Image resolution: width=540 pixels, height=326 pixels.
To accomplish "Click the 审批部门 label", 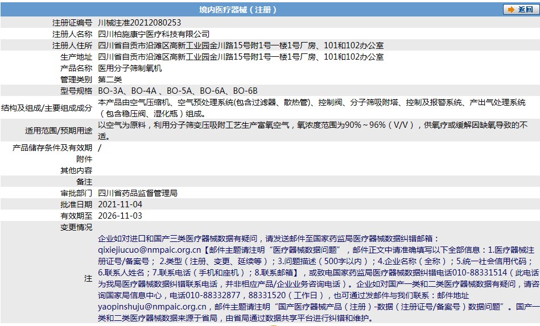I will click(76, 193).
